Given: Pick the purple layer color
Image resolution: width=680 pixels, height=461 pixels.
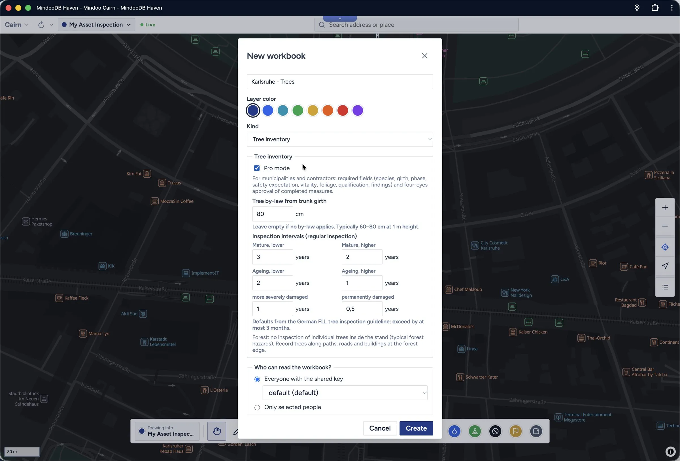Looking at the screenshot, I should tap(358, 111).
